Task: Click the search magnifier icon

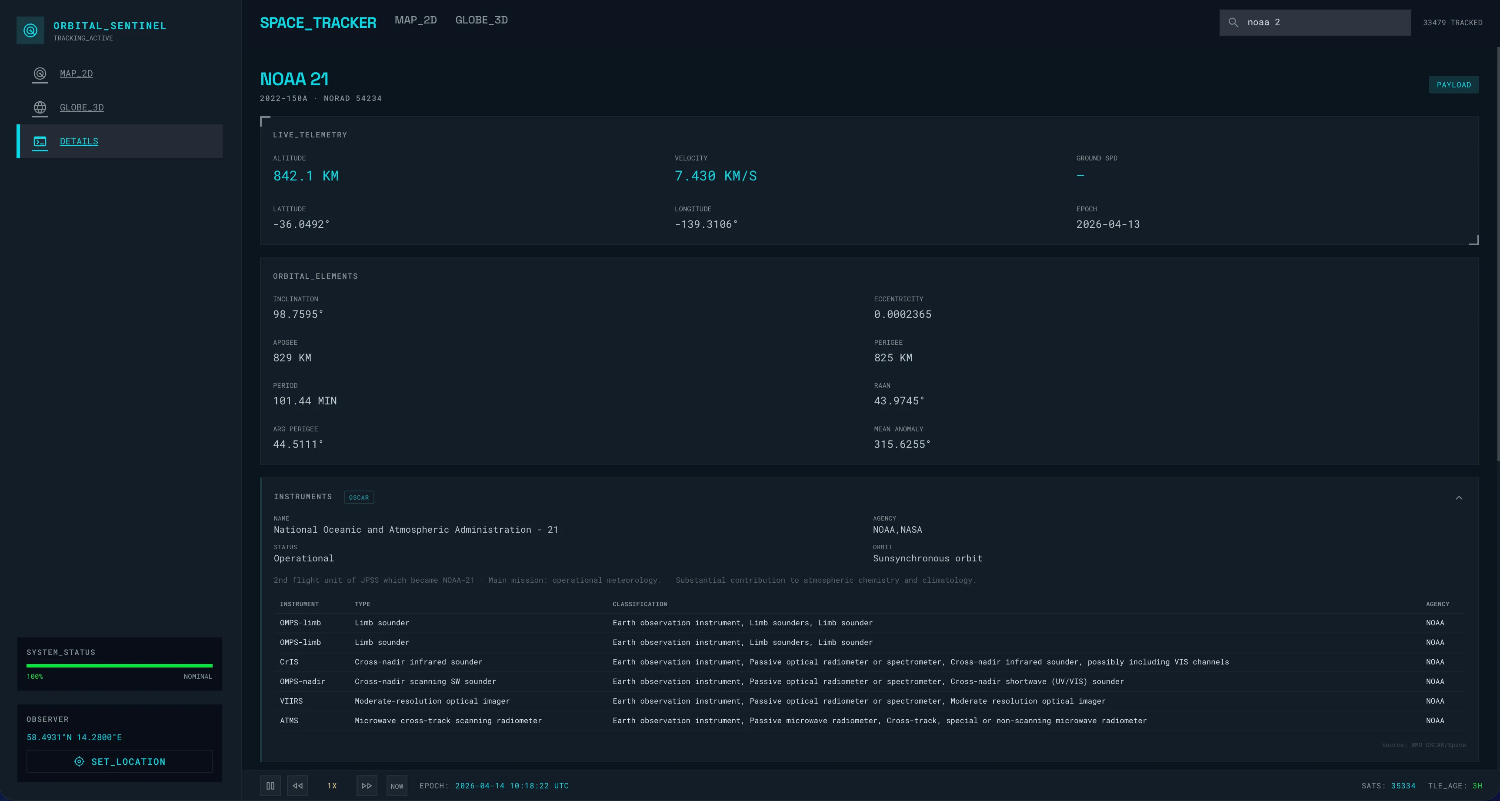Action: coord(1233,23)
